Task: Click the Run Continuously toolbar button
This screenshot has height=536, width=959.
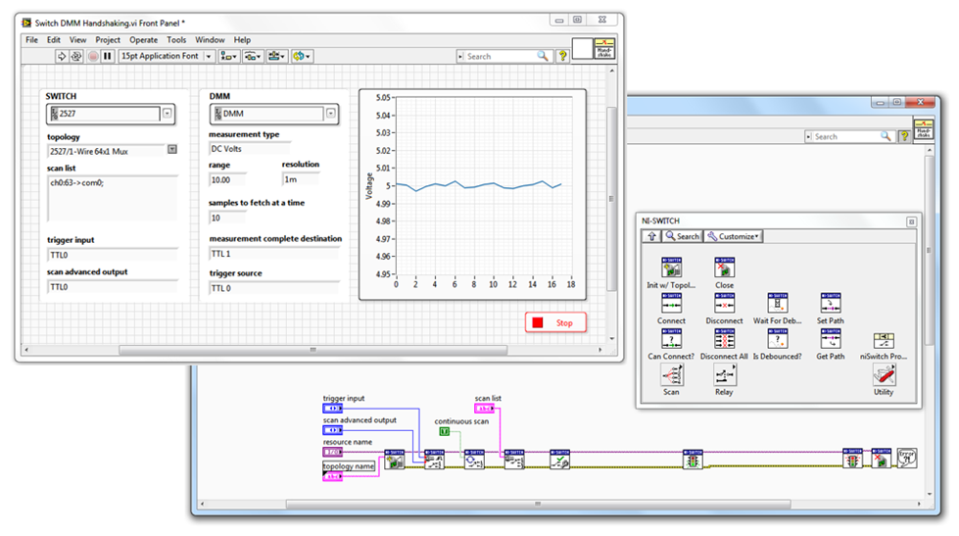Action: point(76,57)
